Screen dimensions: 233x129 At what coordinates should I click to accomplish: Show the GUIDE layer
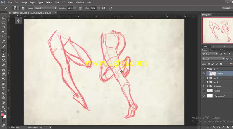click(x=204, y=90)
